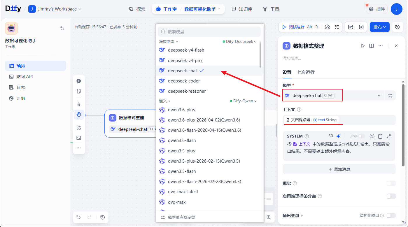Open the 工具 section
The width and height of the screenshot is (408, 227).
(271, 9)
